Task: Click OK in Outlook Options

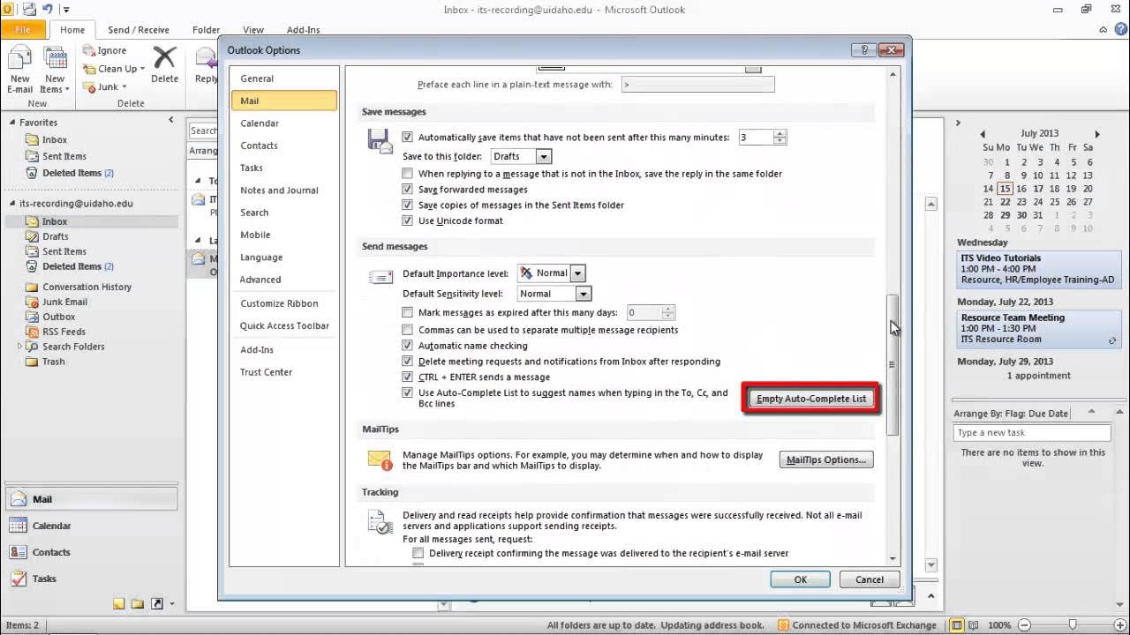Action: pyautogui.click(x=800, y=579)
